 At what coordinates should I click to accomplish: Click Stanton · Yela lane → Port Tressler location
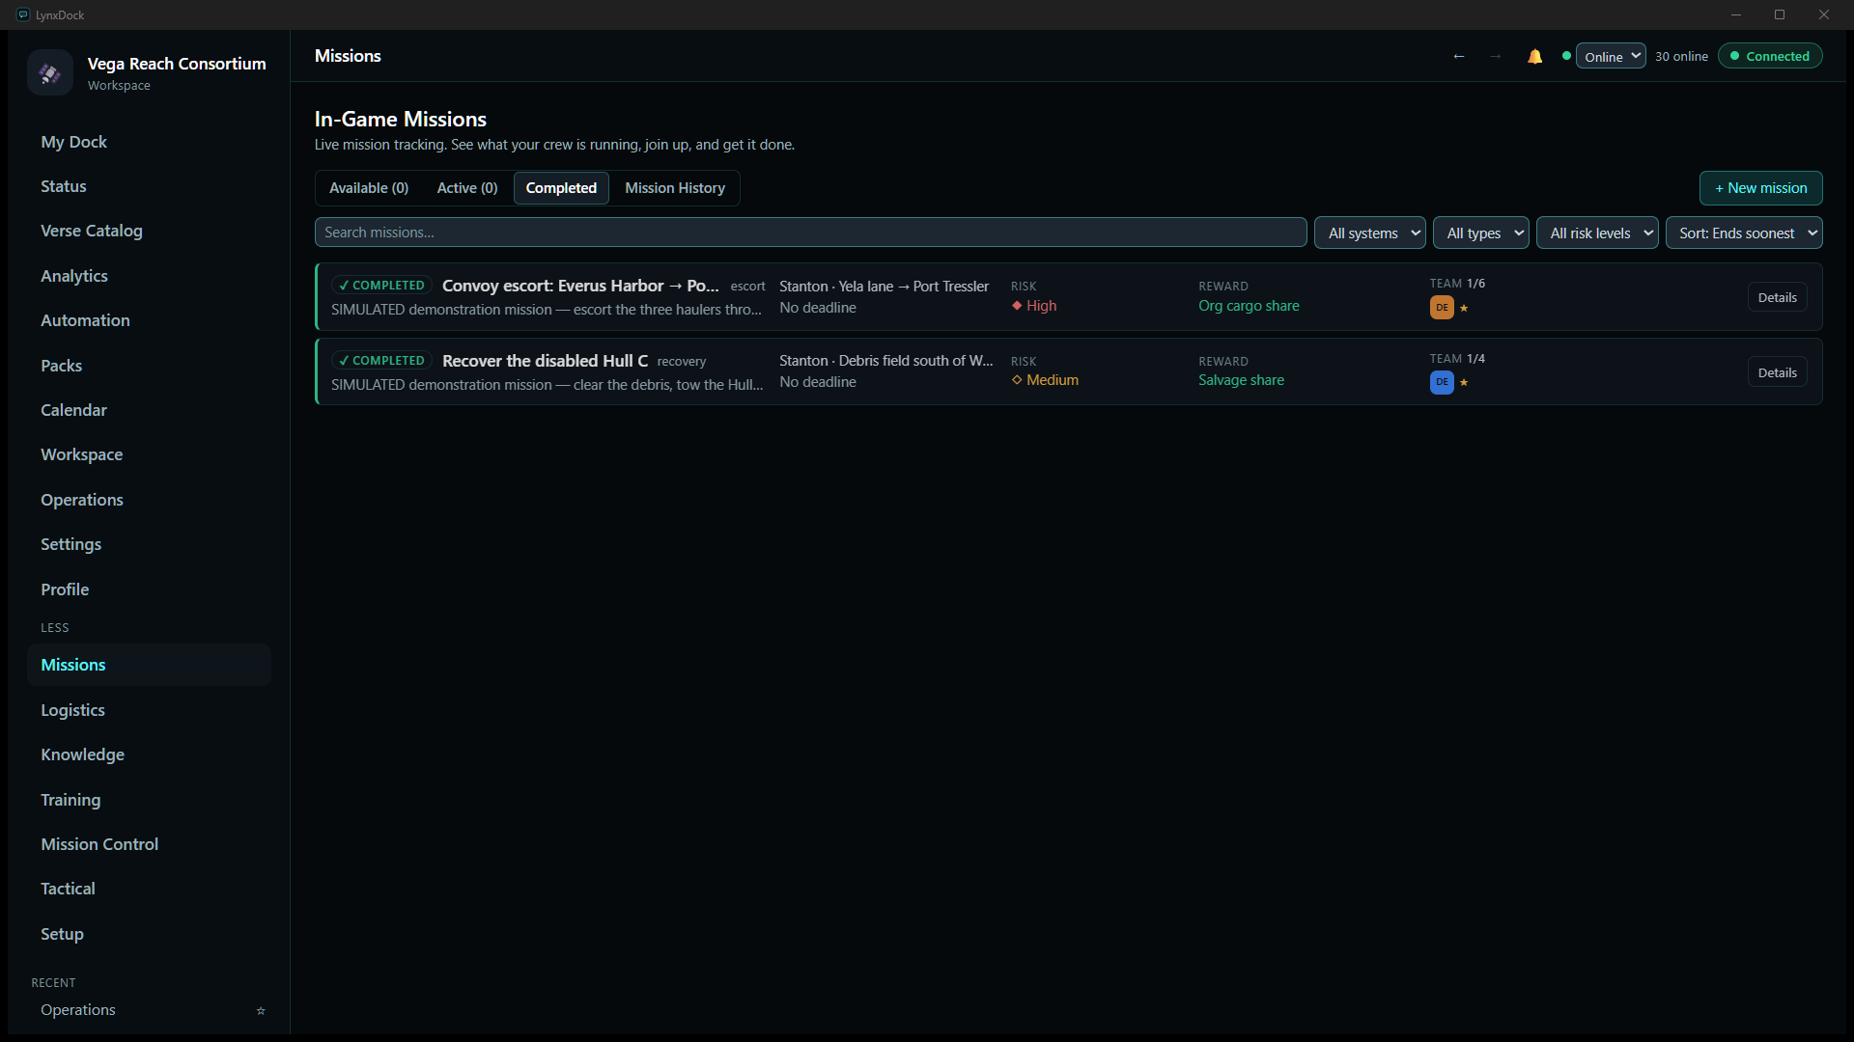(884, 287)
